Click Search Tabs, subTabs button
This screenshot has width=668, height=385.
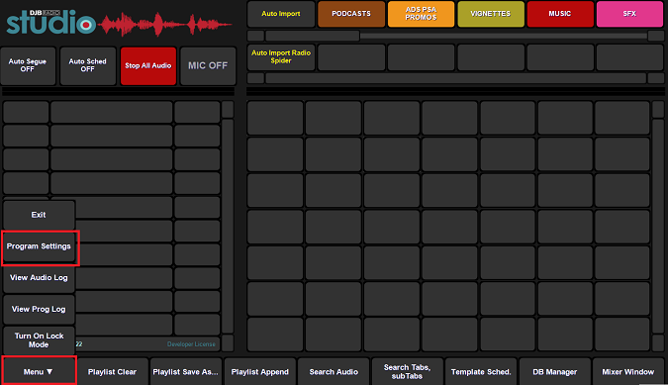408,372
